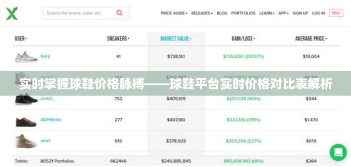
Task: Expand the Releases dropdown menu
Action: [202, 13]
